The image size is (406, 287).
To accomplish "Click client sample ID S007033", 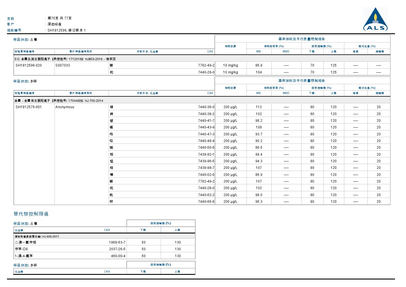I will pyautogui.click(x=63, y=65).
